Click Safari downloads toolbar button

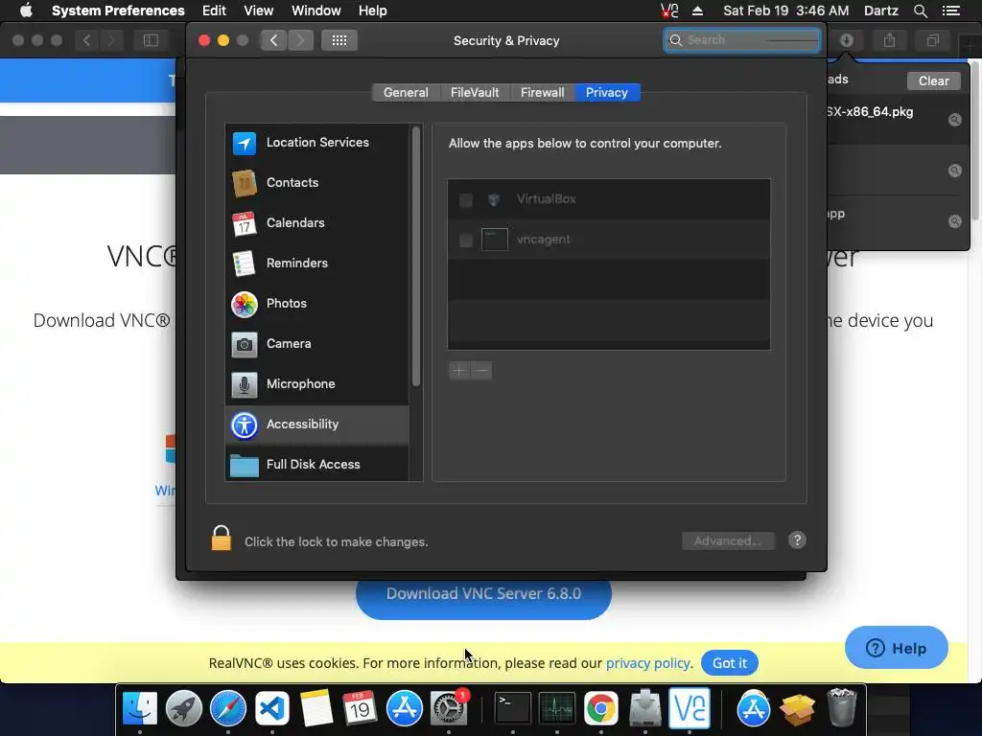tap(846, 40)
